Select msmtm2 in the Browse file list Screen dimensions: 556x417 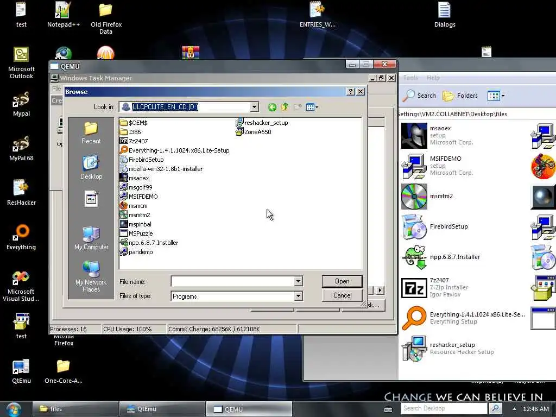tap(135, 215)
